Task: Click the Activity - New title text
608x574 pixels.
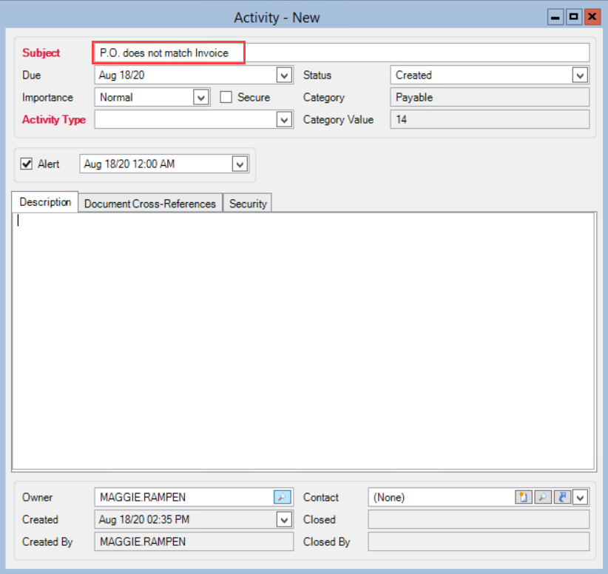Action: tap(277, 18)
